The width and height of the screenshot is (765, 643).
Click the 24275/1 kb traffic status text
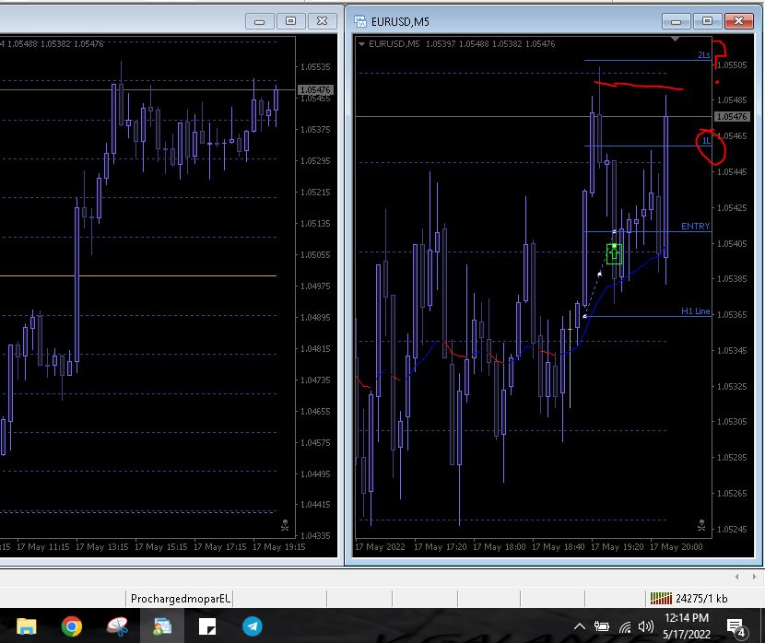click(701, 598)
